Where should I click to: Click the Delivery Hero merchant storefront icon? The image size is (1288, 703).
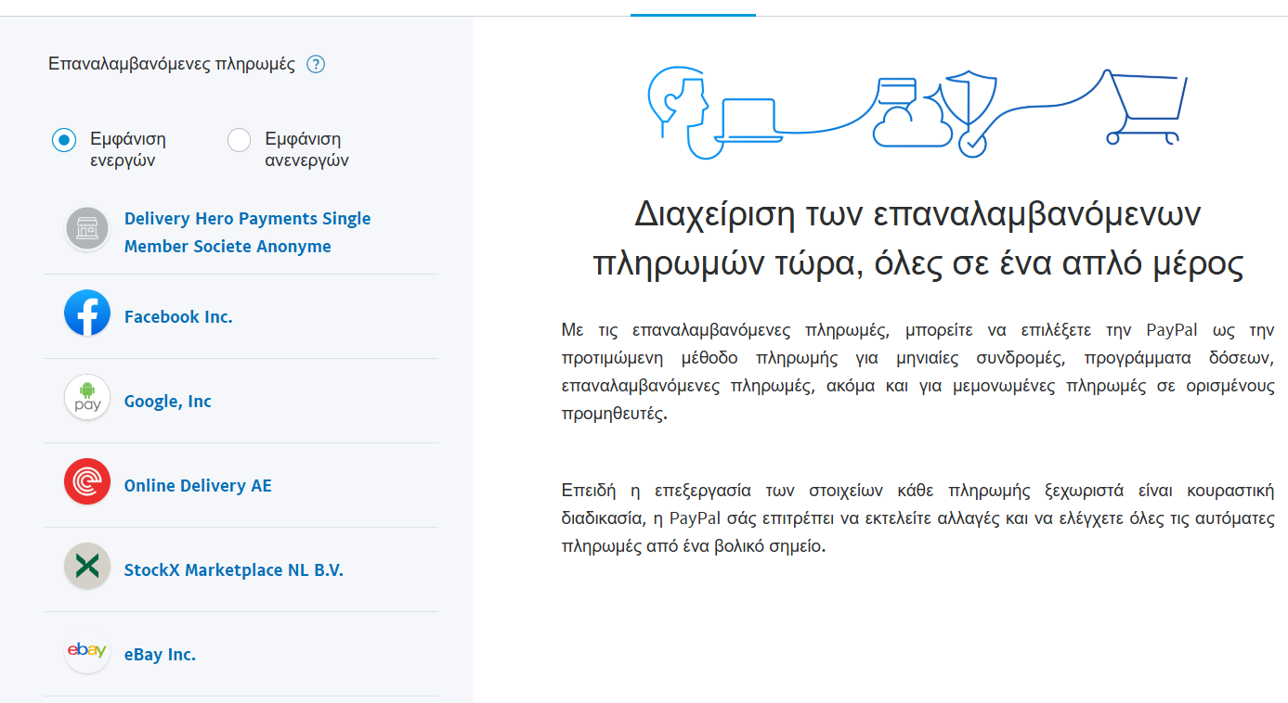(87, 229)
